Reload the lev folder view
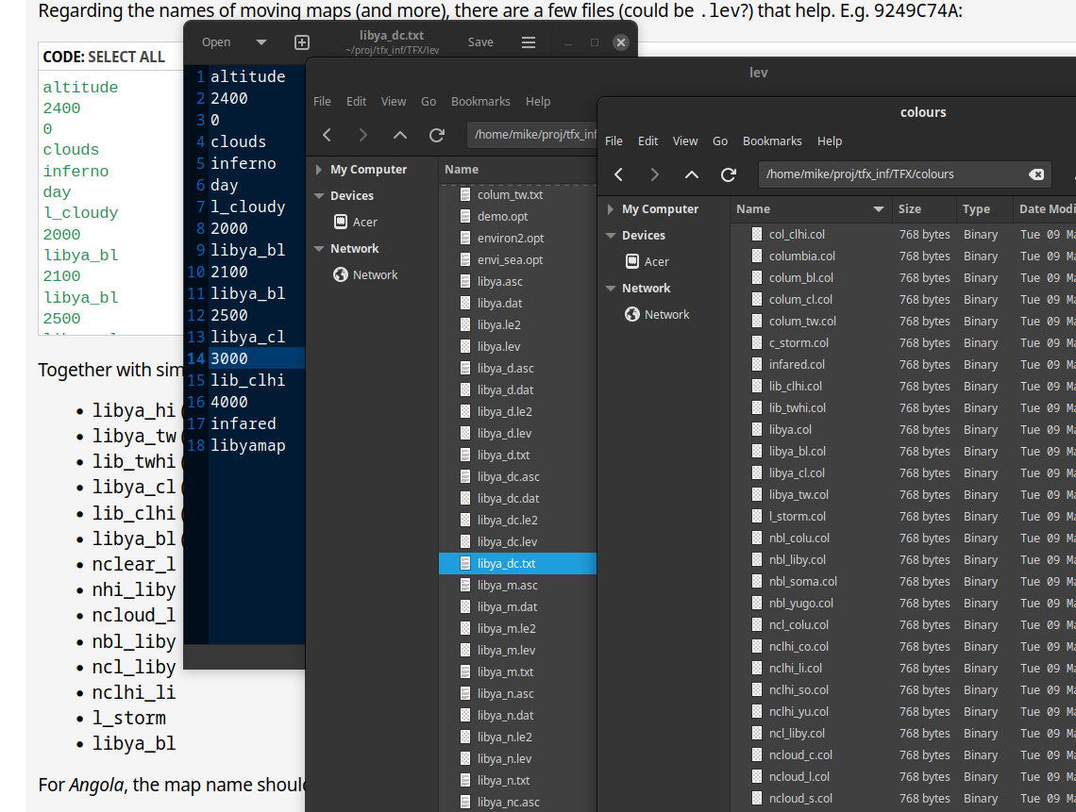Screen dimensions: 1076x812 [x=436, y=135]
